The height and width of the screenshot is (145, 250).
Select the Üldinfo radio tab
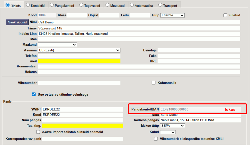point(8,5)
